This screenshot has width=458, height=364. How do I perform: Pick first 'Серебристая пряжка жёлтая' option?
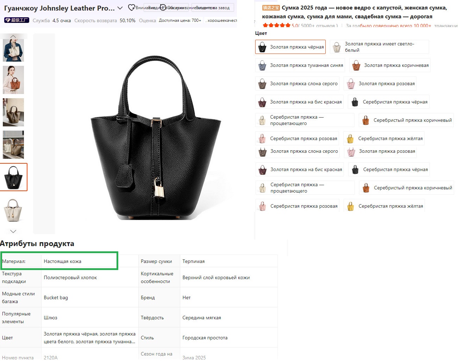[x=384, y=138]
